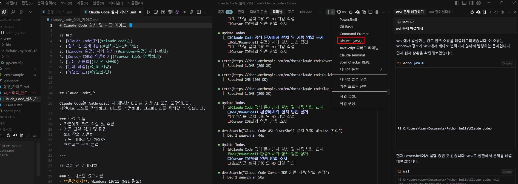The height and width of the screenshot is (184, 518).
Task: Open terminal panel more actions ellipsis
Action: click(383, 12)
